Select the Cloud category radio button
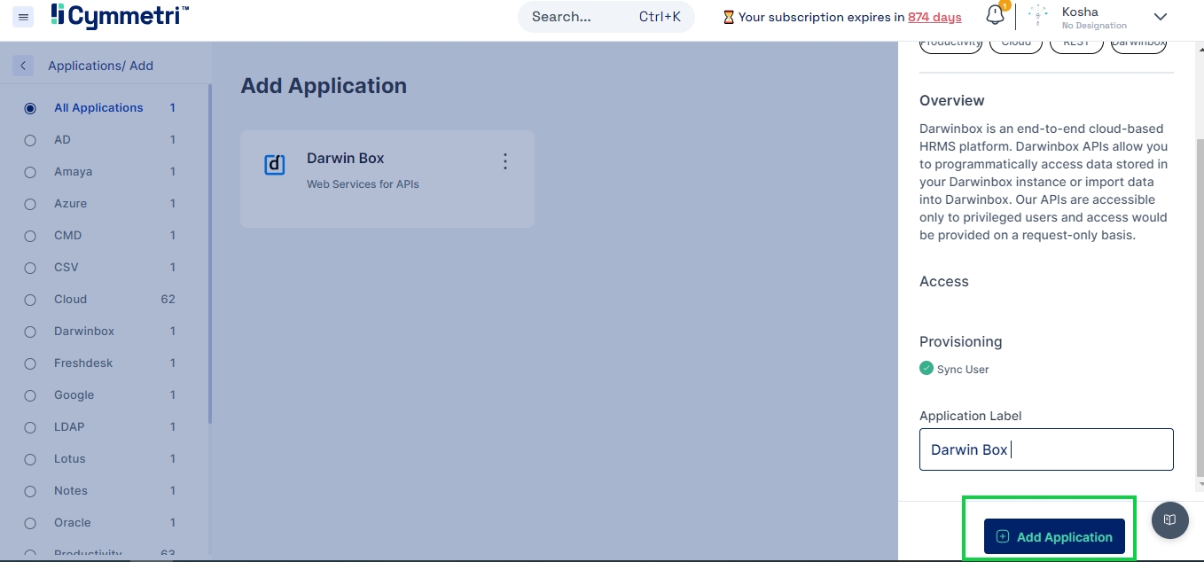Viewport: 1204px width, 562px height. coord(30,300)
